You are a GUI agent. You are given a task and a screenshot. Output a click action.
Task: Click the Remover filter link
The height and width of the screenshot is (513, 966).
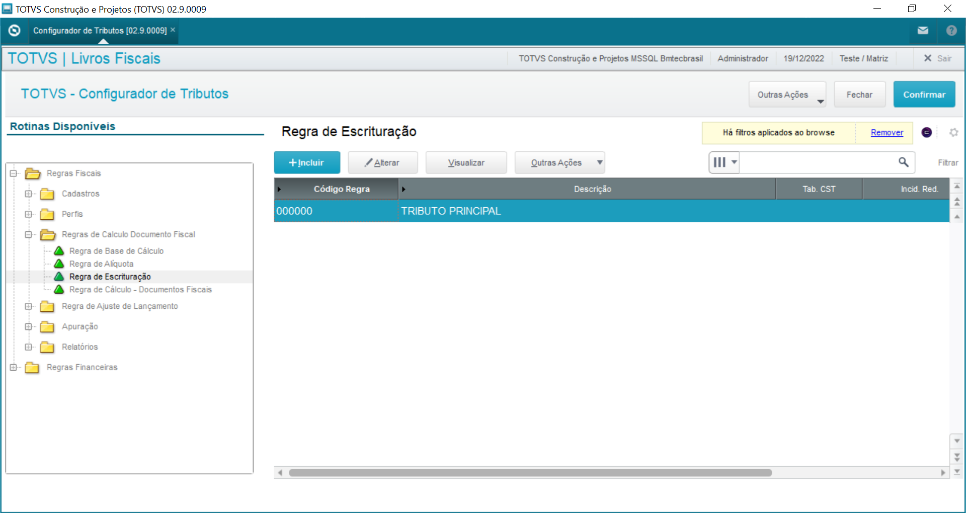[887, 133]
